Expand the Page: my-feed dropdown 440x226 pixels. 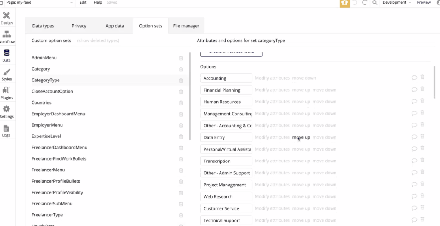pyautogui.click(x=71, y=3)
